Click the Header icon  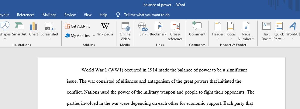click(218, 26)
